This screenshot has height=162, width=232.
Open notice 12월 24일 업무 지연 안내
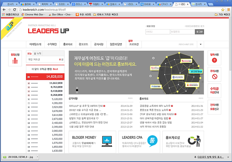pyautogui.click(x=82, y=127)
